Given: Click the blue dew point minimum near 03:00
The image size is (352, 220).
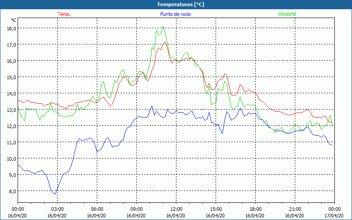Looking at the screenshot, I should pyautogui.click(x=55, y=194).
